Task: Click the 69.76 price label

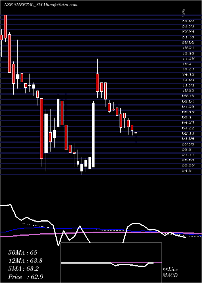Action: [188, 96]
